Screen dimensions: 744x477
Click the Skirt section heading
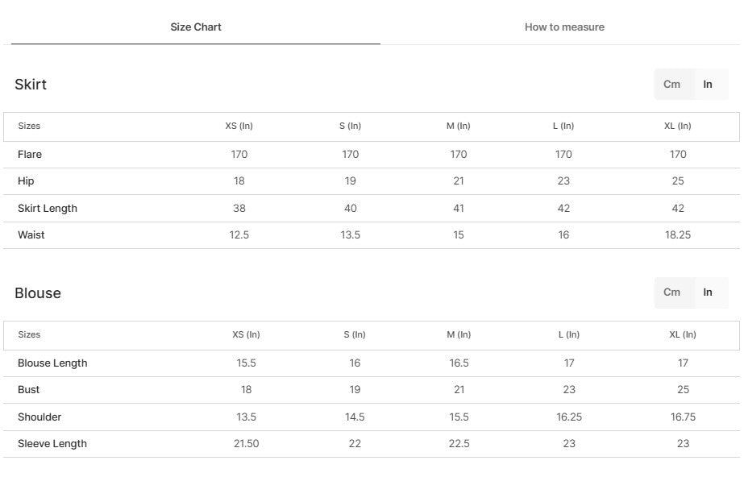point(31,85)
